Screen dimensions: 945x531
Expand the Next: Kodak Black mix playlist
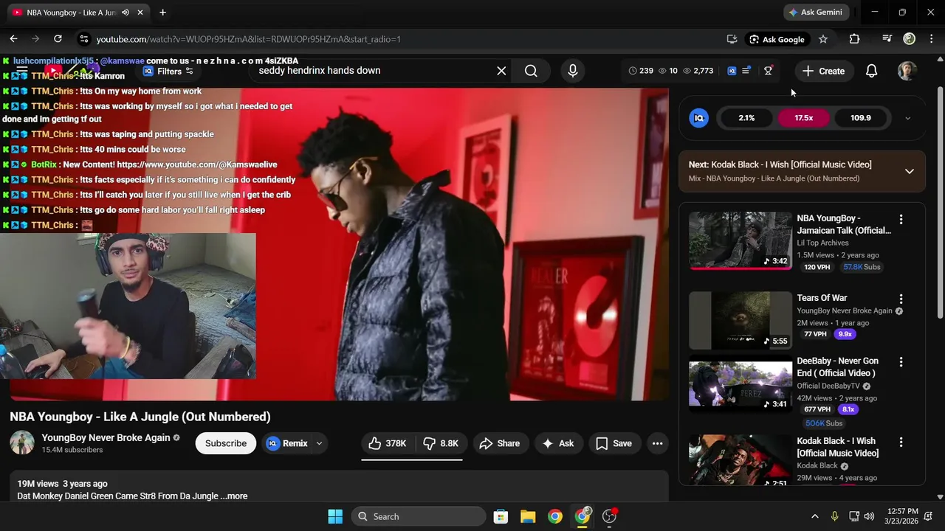tap(910, 171)
